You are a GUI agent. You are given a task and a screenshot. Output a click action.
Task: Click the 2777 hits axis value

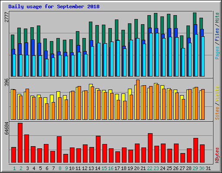tap(7, 17)
